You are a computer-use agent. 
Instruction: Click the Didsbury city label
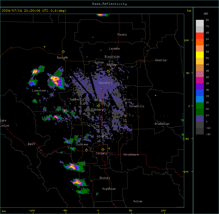click(x=97, y=110)
